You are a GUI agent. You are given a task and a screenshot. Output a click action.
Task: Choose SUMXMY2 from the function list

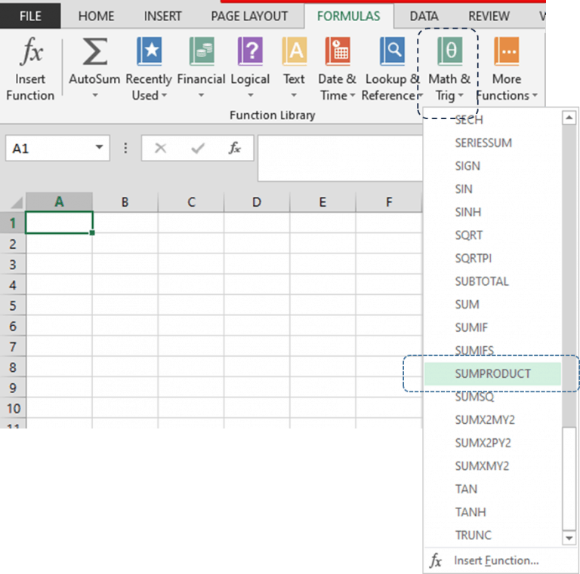coord(492,466)
